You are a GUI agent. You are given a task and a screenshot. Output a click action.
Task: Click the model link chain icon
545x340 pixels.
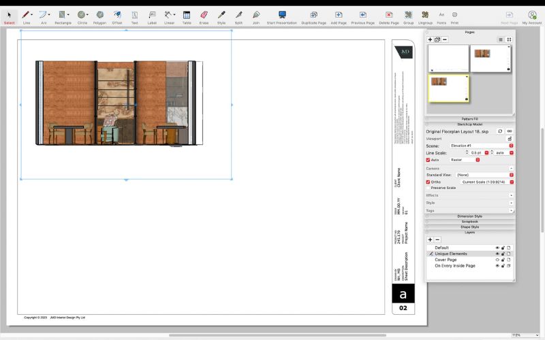[510, 131]
